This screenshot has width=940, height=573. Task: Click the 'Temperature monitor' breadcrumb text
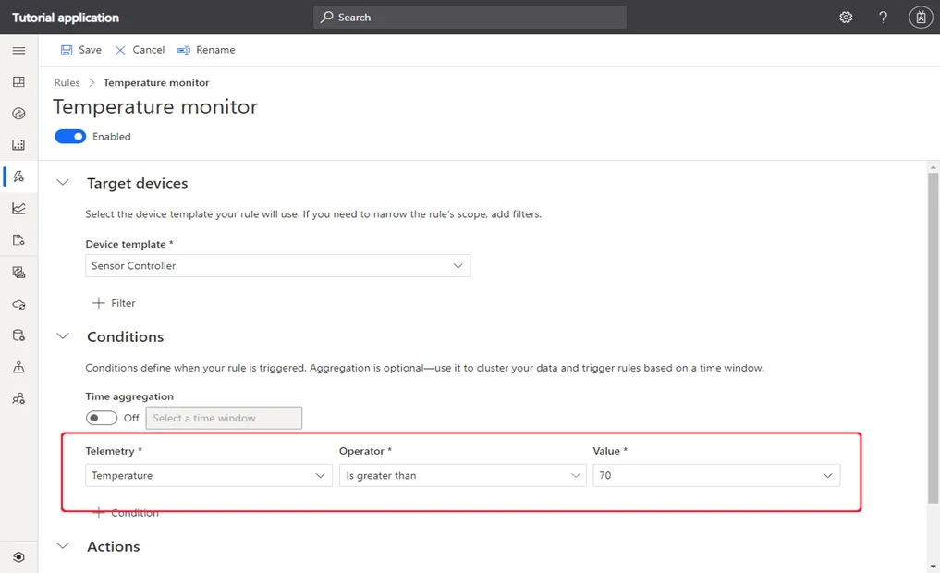[156, 82]
